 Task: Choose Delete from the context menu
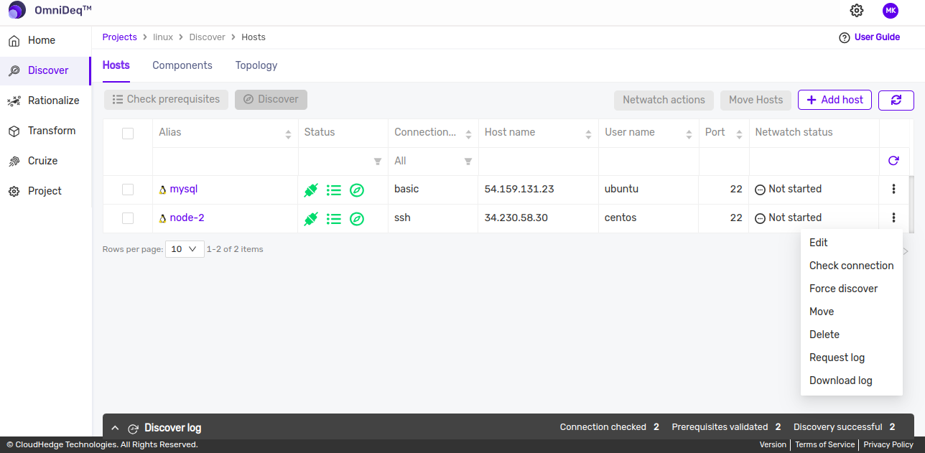[x=852, y=335]
